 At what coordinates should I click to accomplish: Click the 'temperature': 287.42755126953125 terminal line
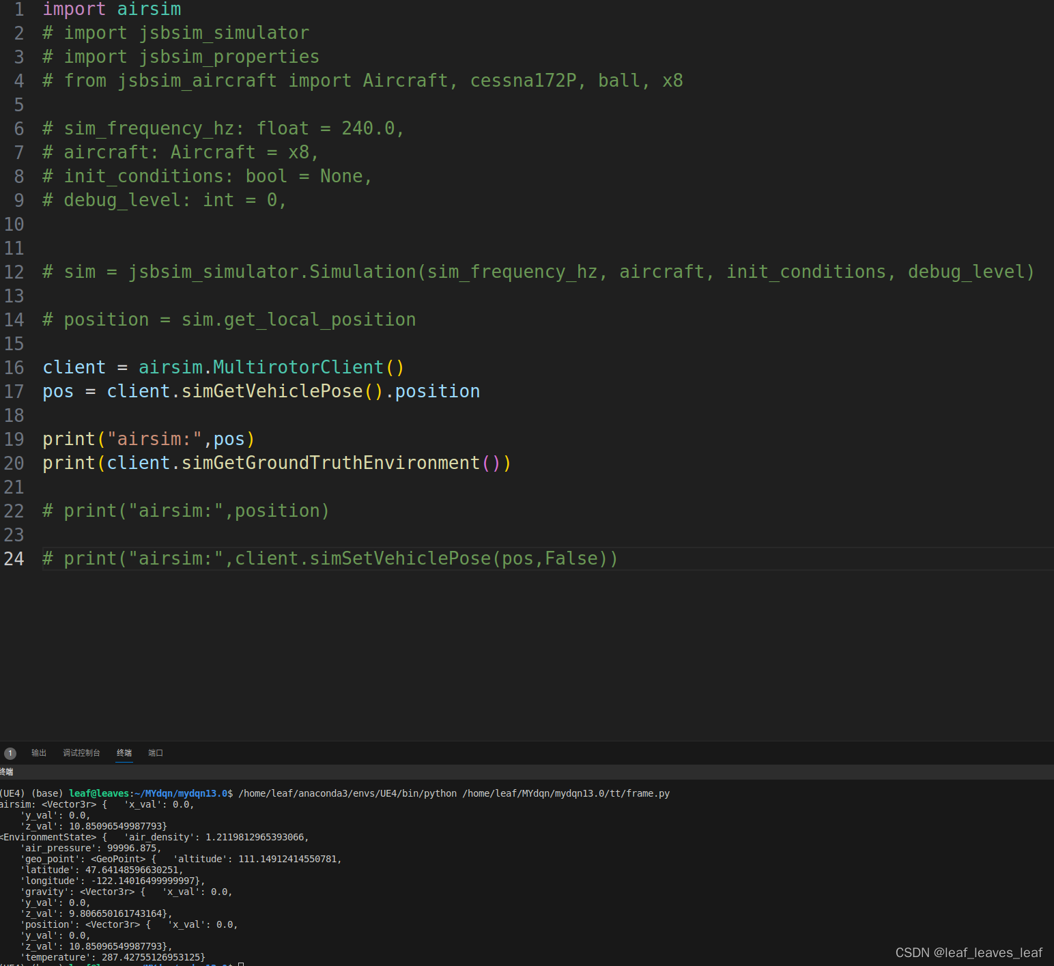(x=113, y=957)
